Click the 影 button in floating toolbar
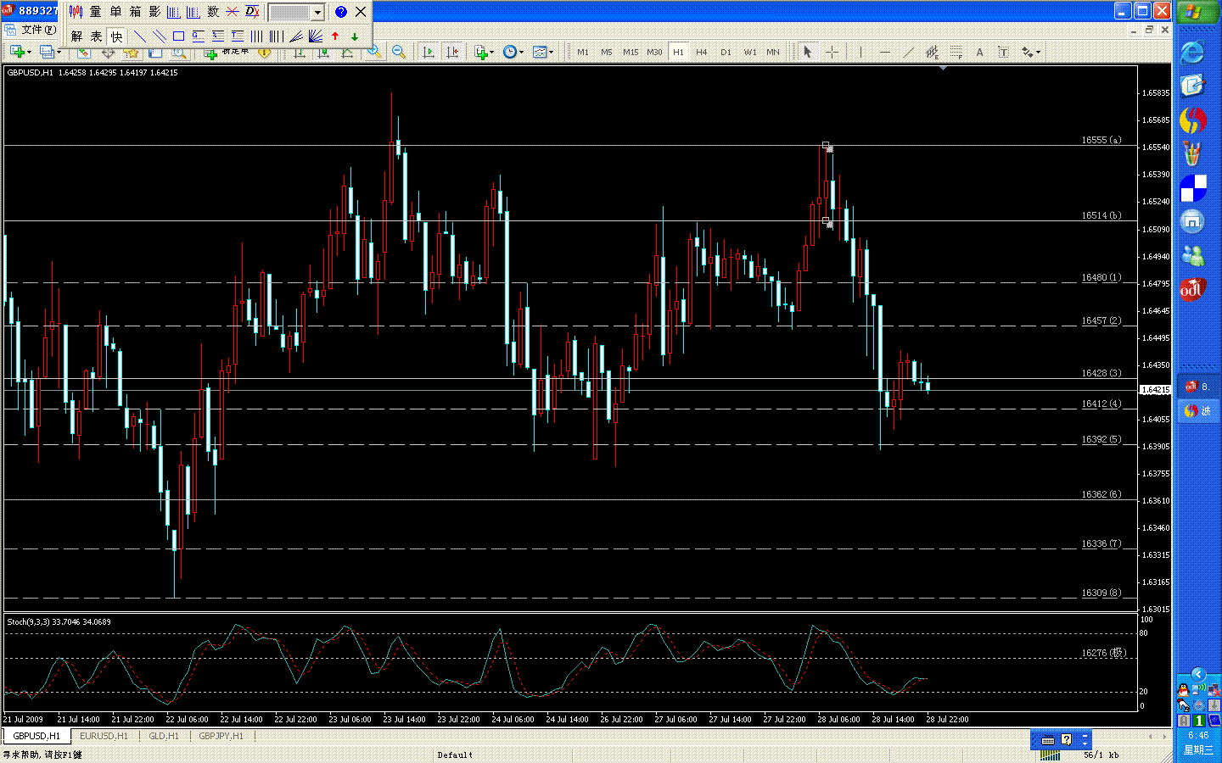 [x=154, y=12]
